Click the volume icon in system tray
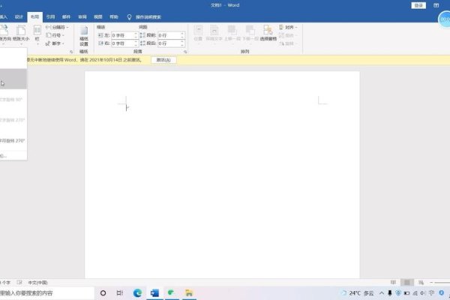This screenshot has height=300, width=450. click(x=423, y=293)
